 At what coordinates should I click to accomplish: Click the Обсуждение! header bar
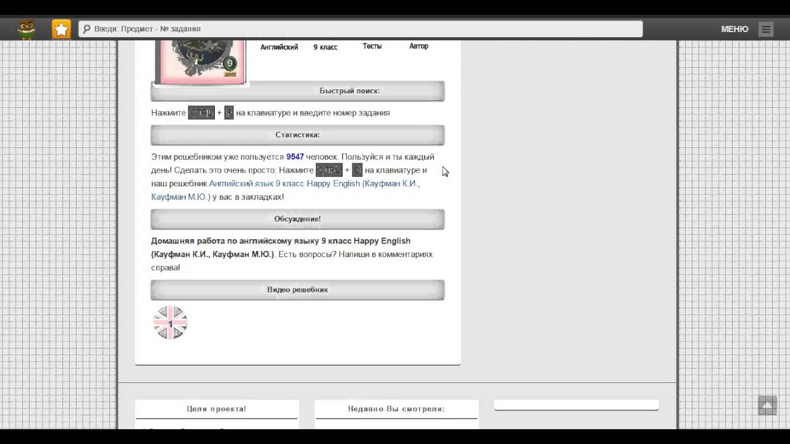click(297, 219)
